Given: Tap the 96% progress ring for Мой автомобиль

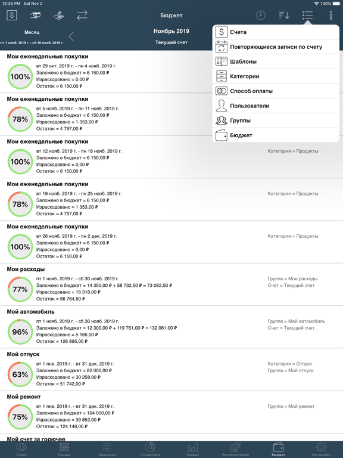Looking at the screenshot, I should click(x=20, y=332).
